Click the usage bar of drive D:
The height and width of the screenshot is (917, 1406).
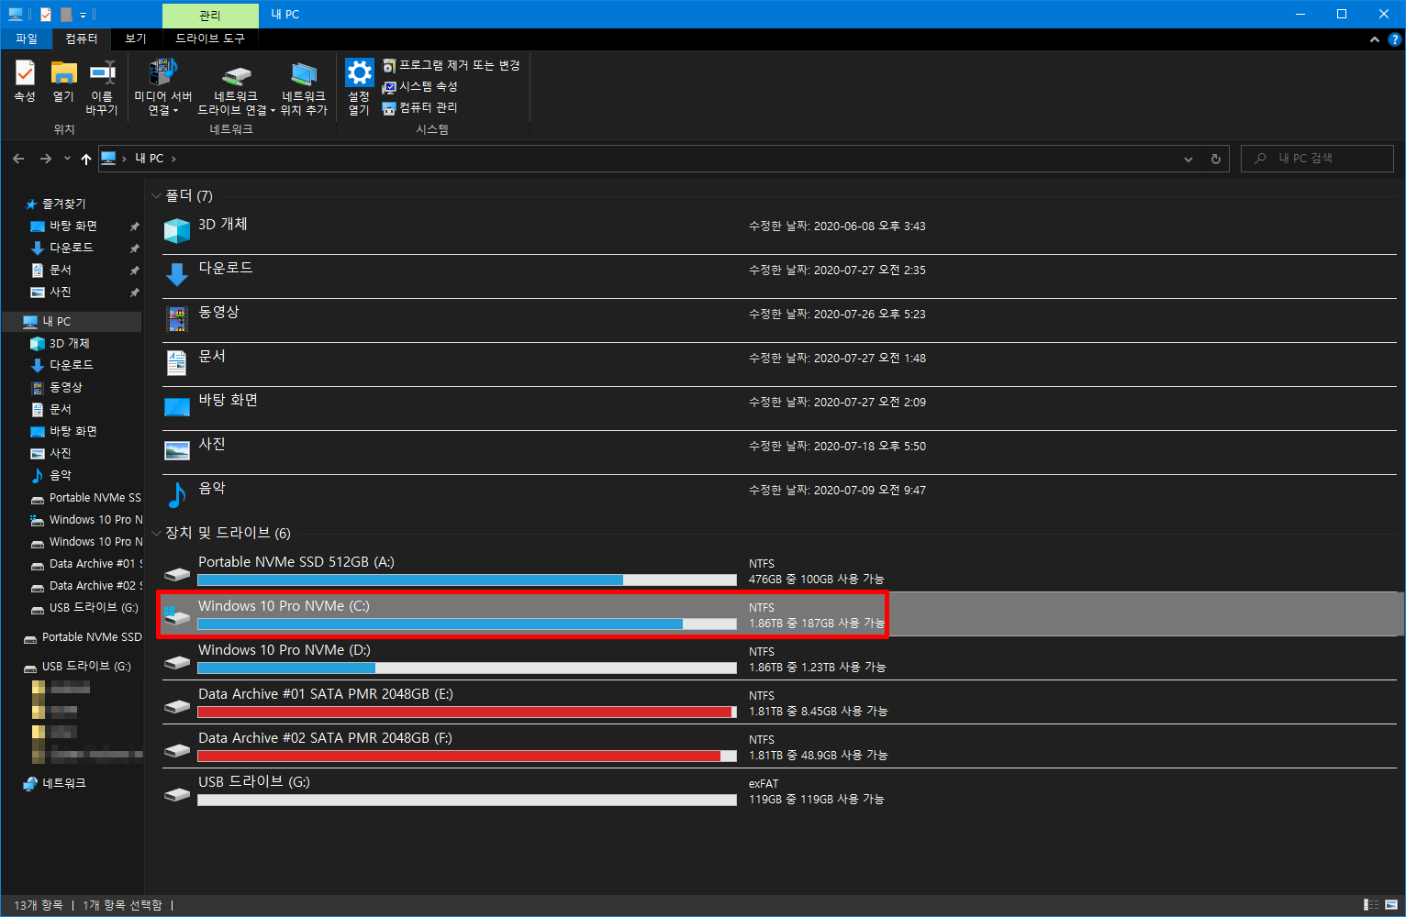pos(467,668)
